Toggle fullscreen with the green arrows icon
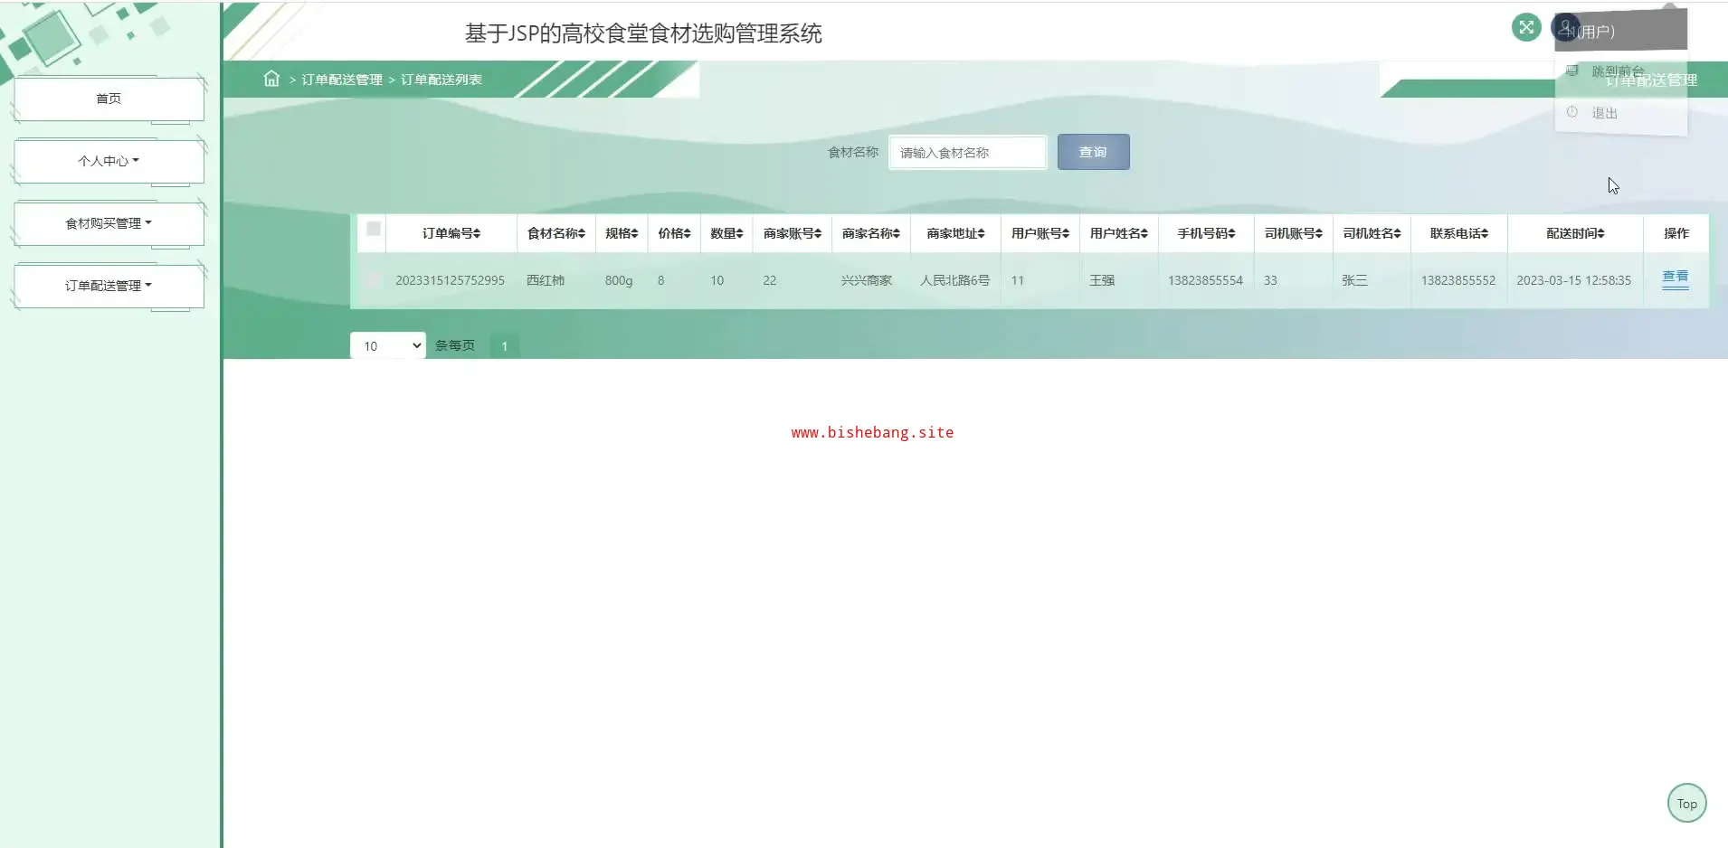The image size is (1728, 848). [1526, 27]
